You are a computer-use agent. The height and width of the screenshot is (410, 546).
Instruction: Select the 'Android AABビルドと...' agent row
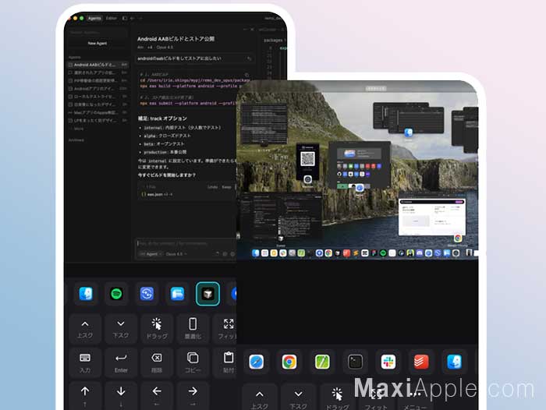point(97,65)
